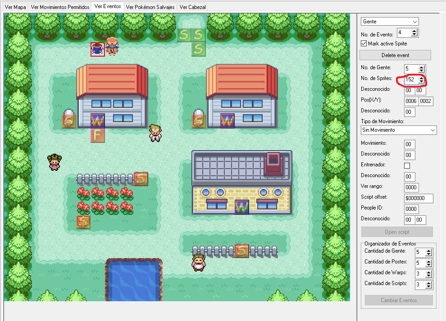Select signpost S beside right house mailbox
The width and height of the screenshot is (446, 321).
199,121
